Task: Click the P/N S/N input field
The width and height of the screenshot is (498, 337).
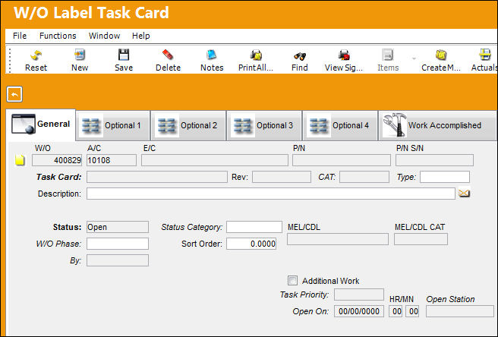Action: point(434,160)
